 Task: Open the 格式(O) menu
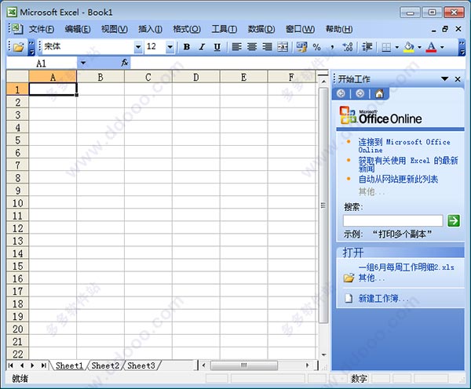187,29
